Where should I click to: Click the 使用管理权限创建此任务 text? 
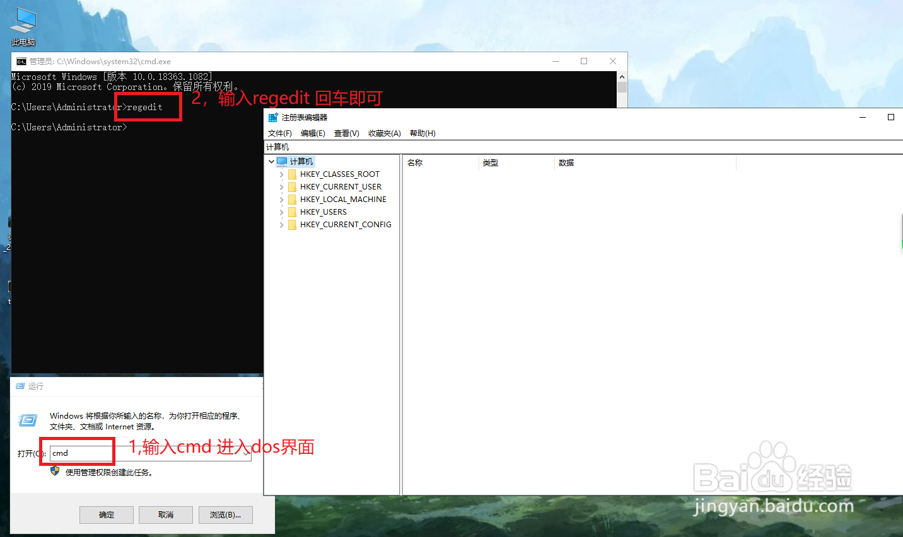point(109,473)
